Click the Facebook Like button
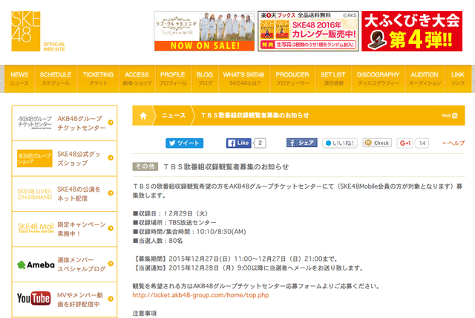Image resolution: width=475 pixels, height=318 pixels. tap(239, 143)
